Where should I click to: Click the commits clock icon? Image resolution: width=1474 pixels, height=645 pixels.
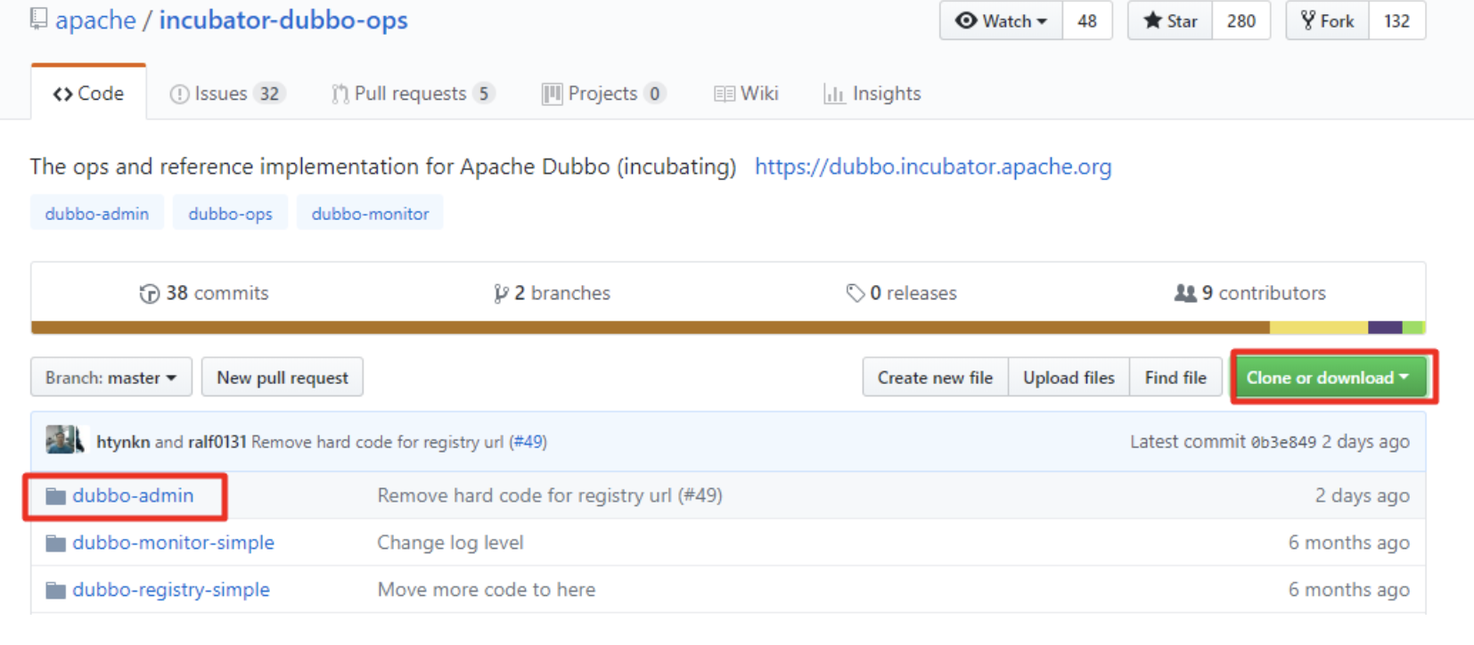point(149,294)
